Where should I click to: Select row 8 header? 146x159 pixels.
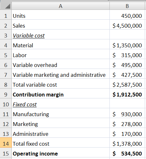[6, 83]
